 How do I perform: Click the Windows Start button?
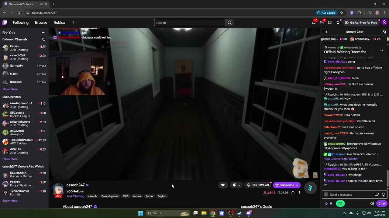[x=141, y=213]
